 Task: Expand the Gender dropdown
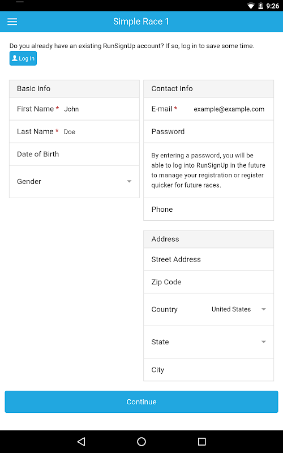pos(74,182)
